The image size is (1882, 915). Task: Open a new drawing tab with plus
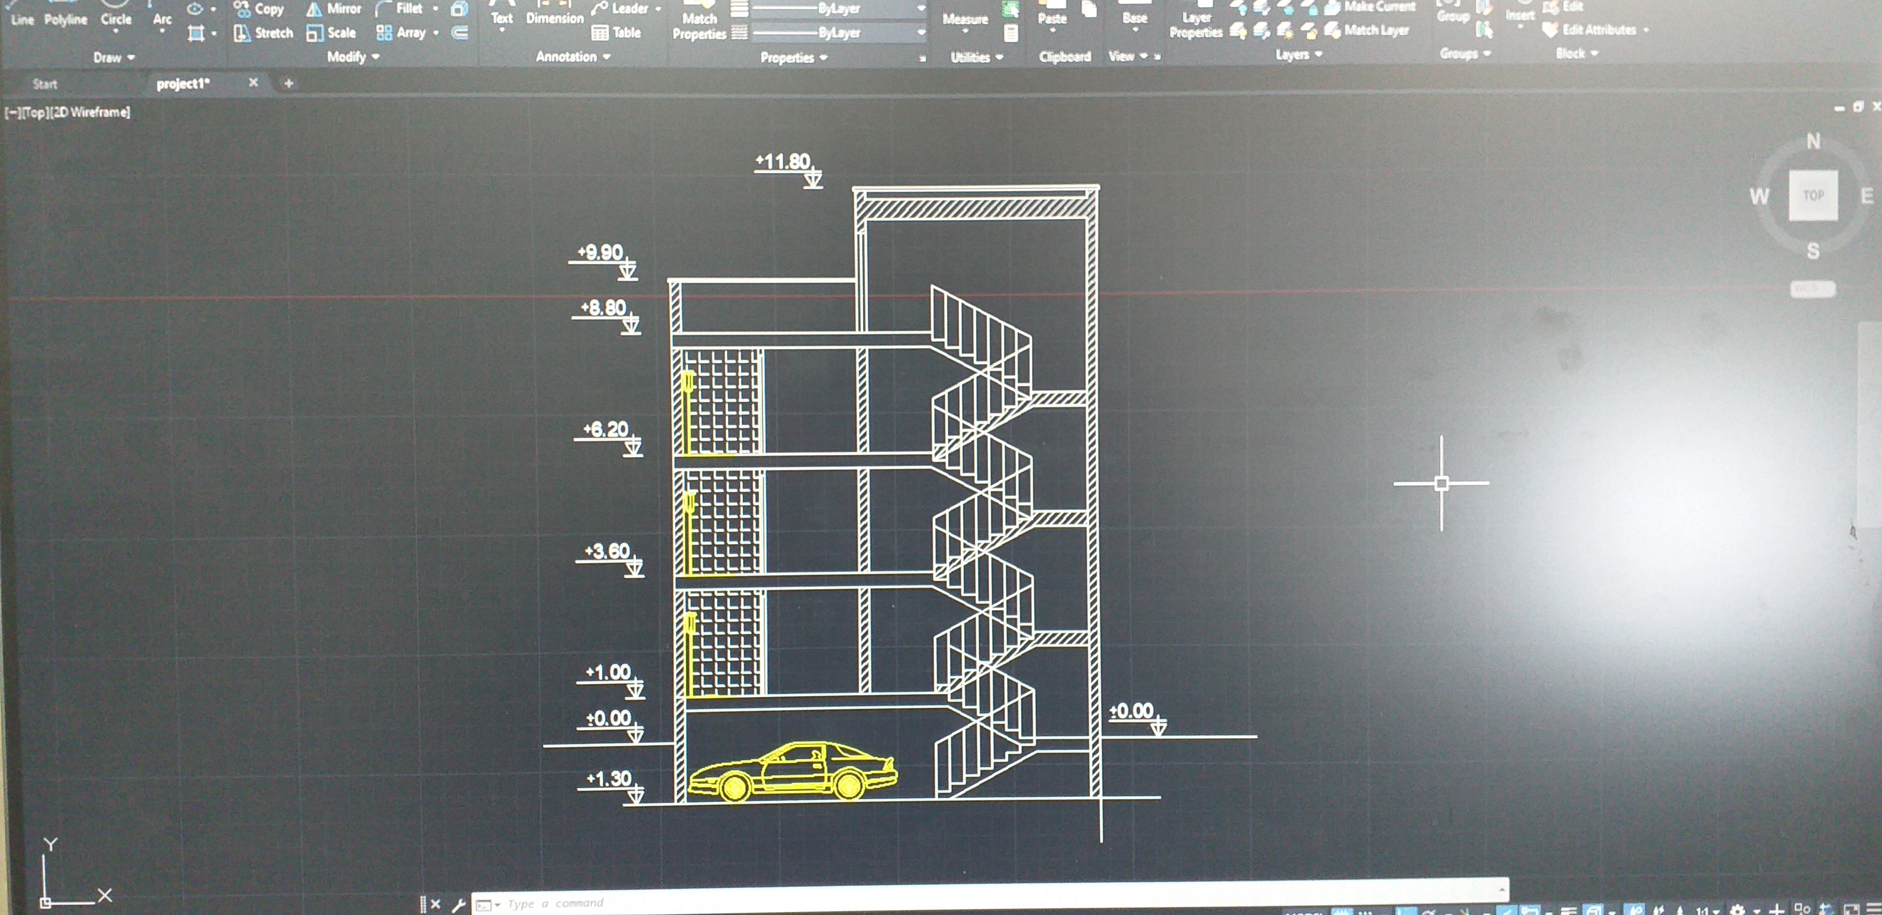[x=288, y=83]
